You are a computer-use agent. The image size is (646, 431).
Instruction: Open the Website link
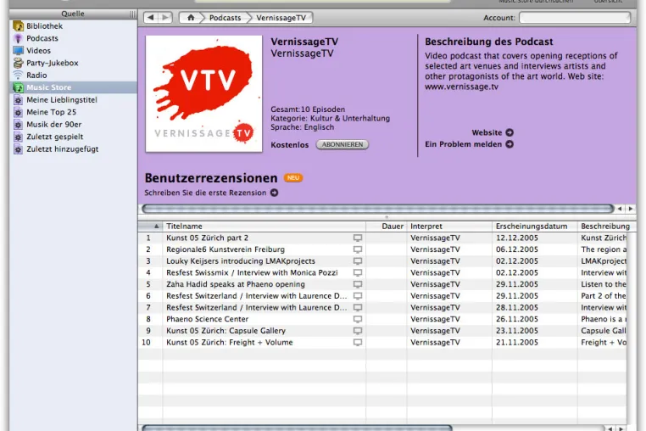pyautogui.click(x=487, y=133)
